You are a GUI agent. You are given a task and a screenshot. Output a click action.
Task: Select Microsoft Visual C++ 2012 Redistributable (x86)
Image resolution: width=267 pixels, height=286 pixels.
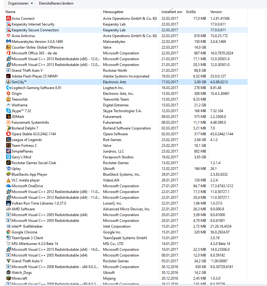[126, 192]
